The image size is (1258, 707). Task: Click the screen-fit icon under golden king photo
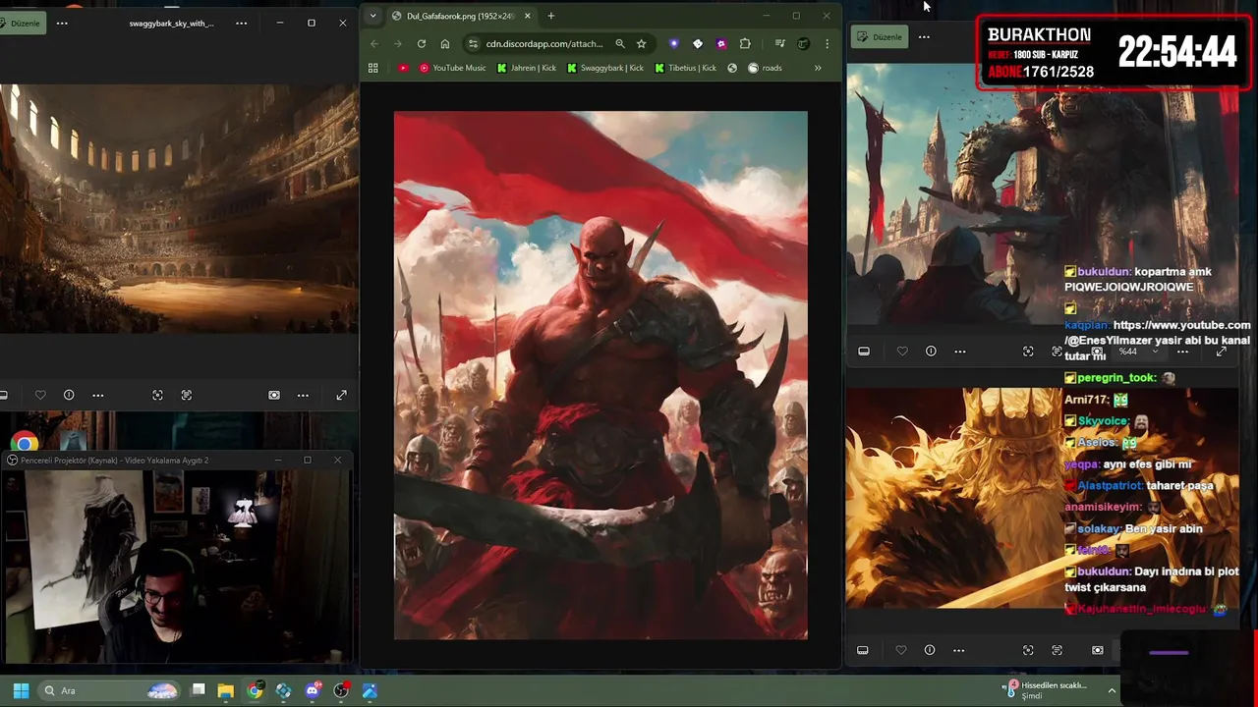[x=1098, y=650]
